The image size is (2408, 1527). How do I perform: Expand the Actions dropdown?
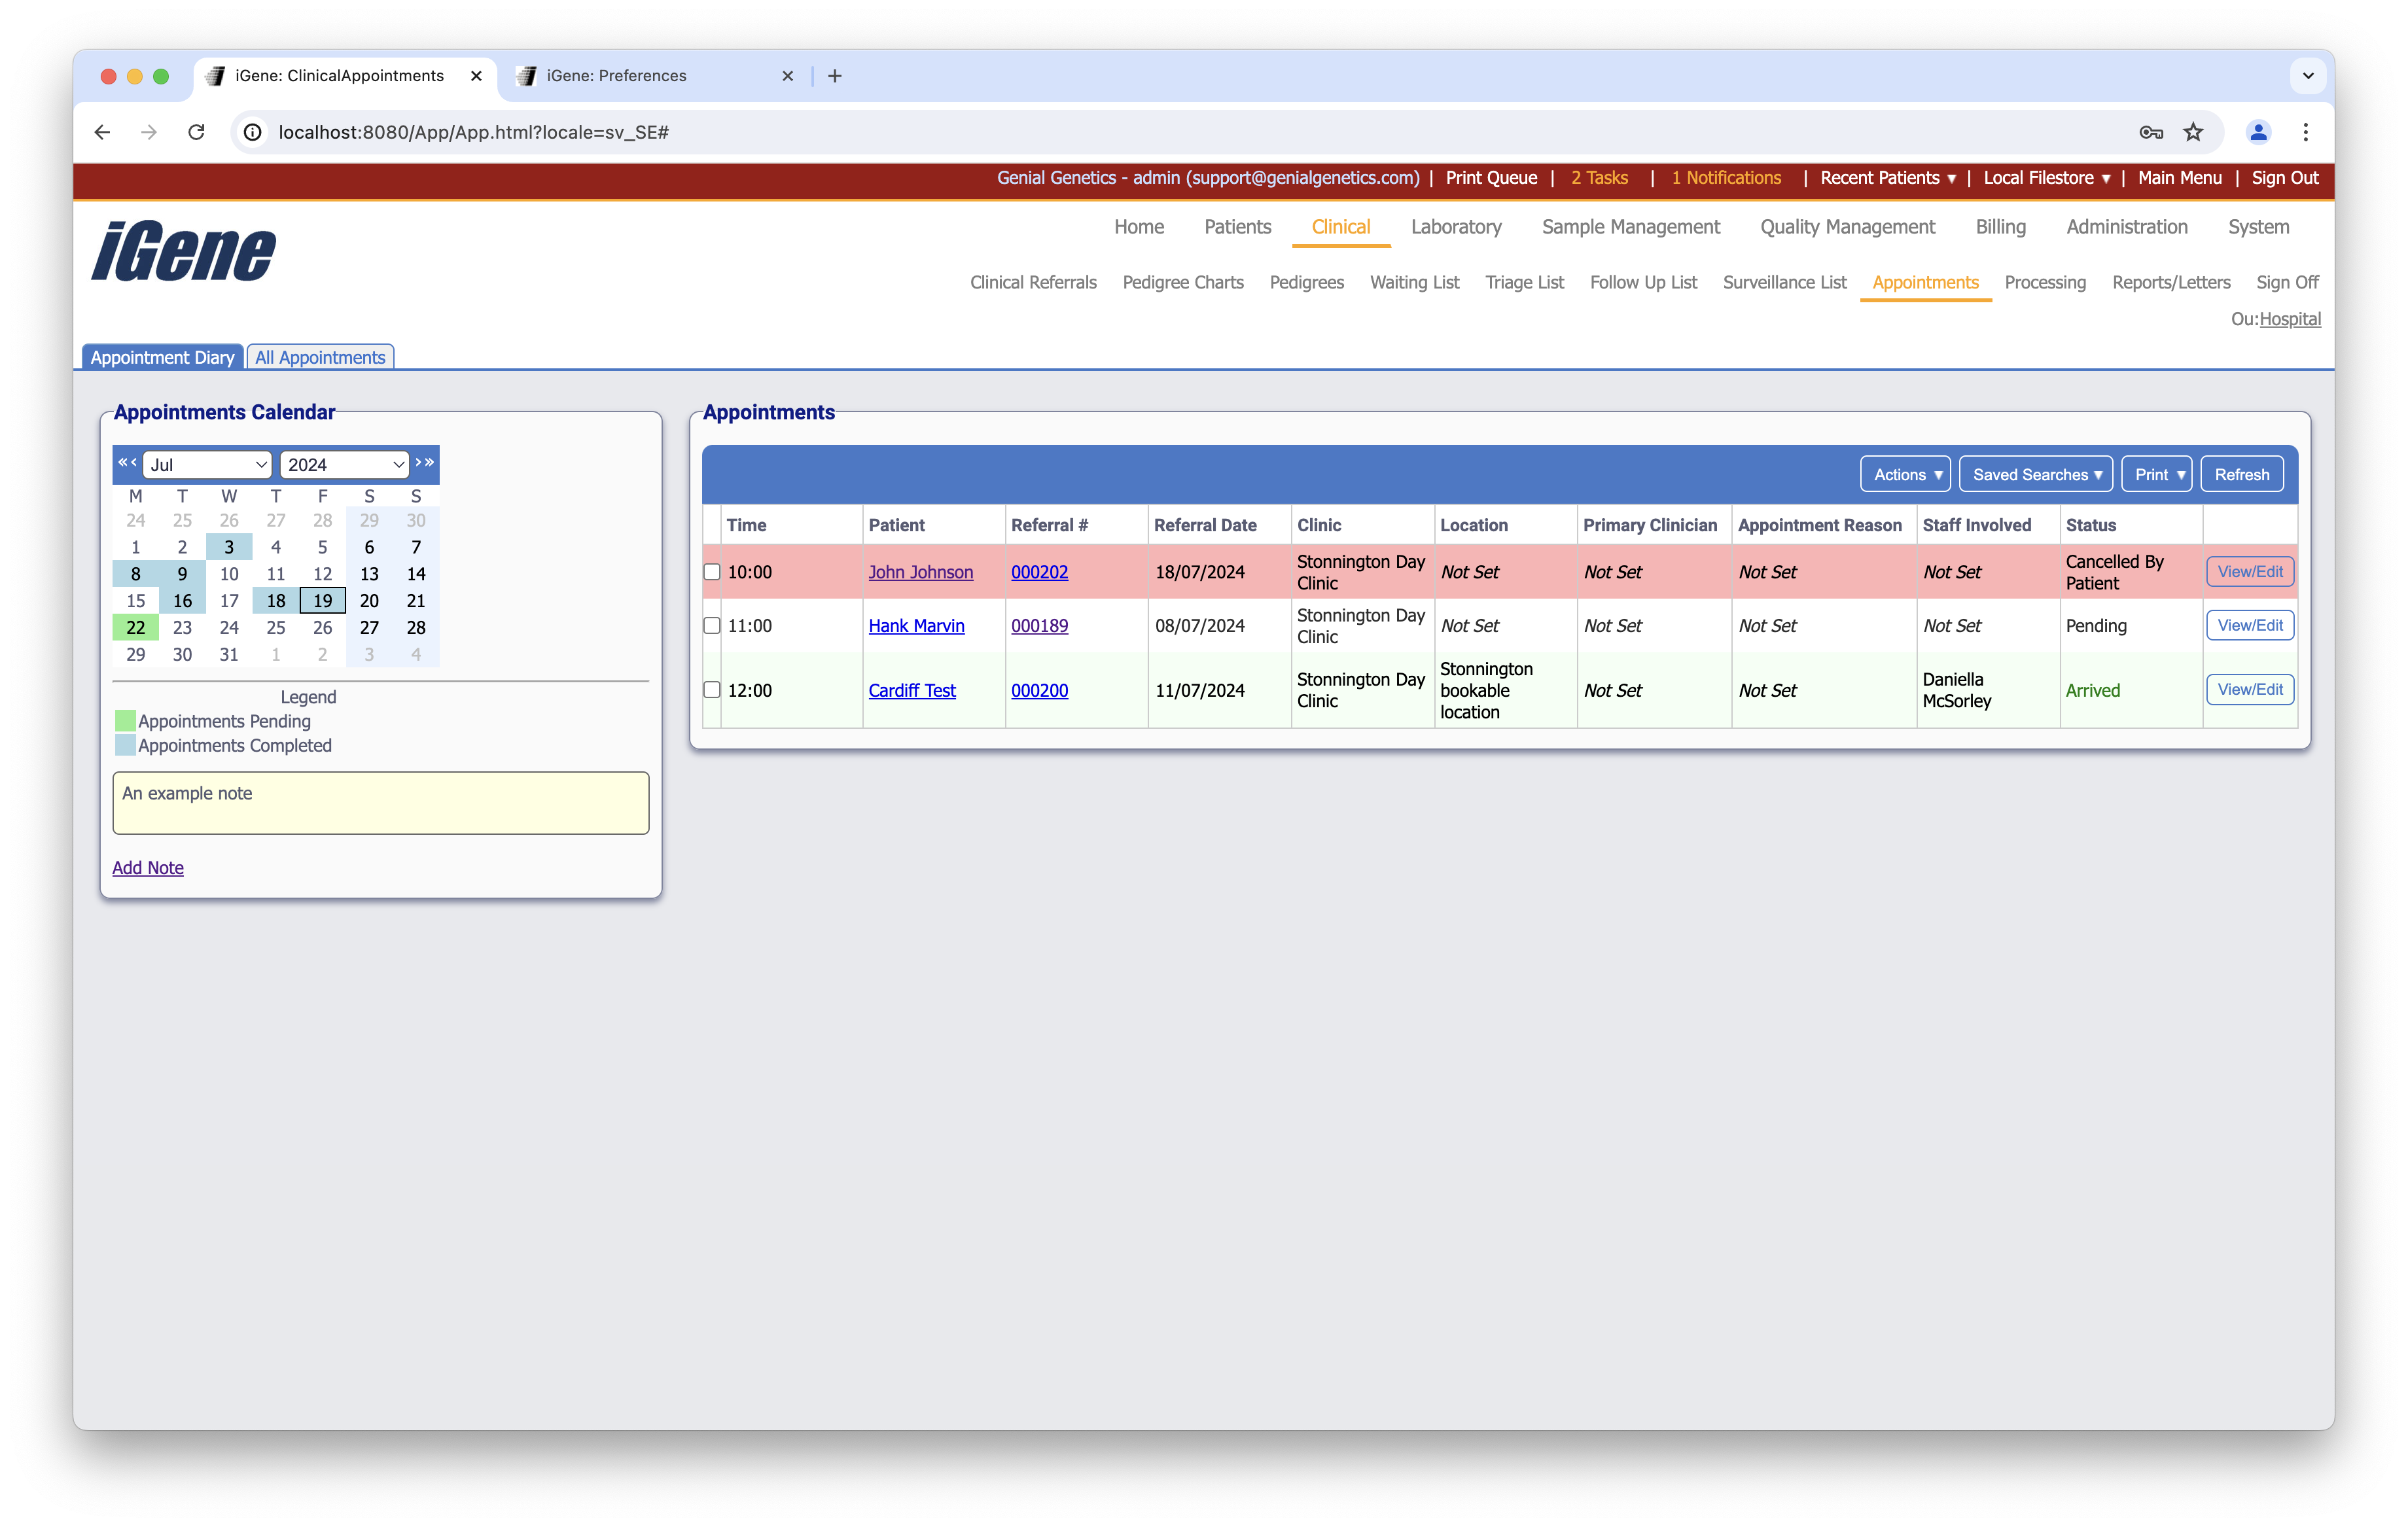[x=1906, y=475]
